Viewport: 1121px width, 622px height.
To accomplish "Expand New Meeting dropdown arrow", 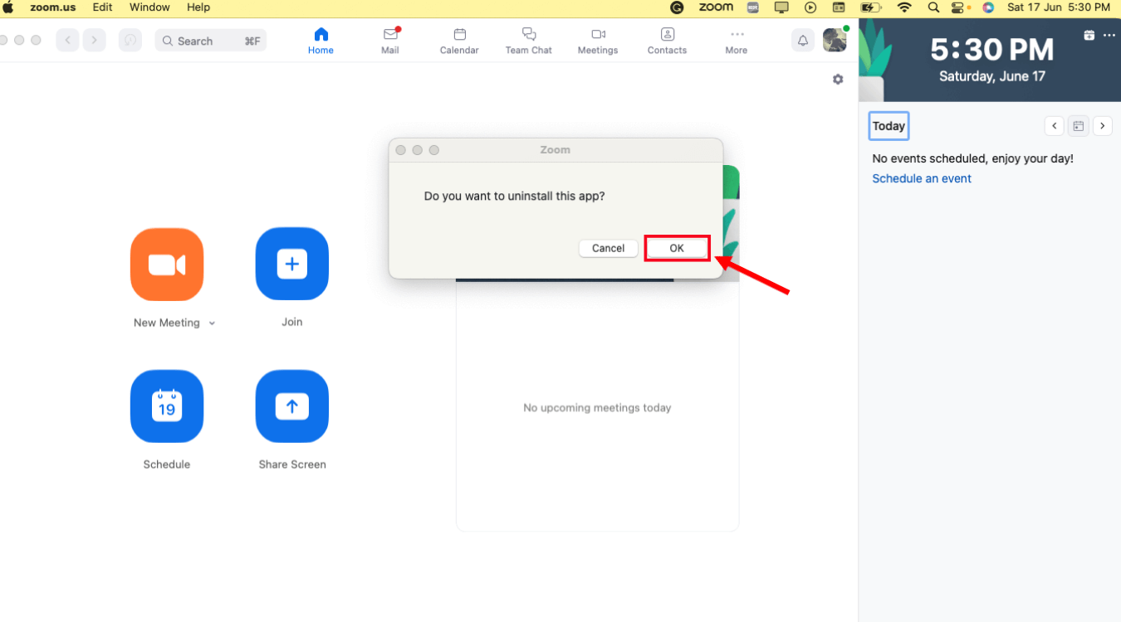I will pyautogui.click(x=212, y=323).
